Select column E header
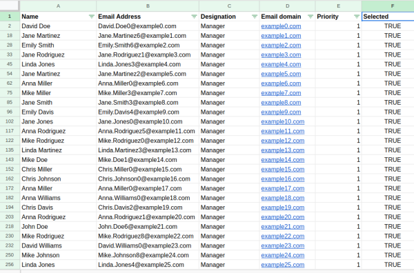This screenshot has height=273, width=414. click(339, 6)
